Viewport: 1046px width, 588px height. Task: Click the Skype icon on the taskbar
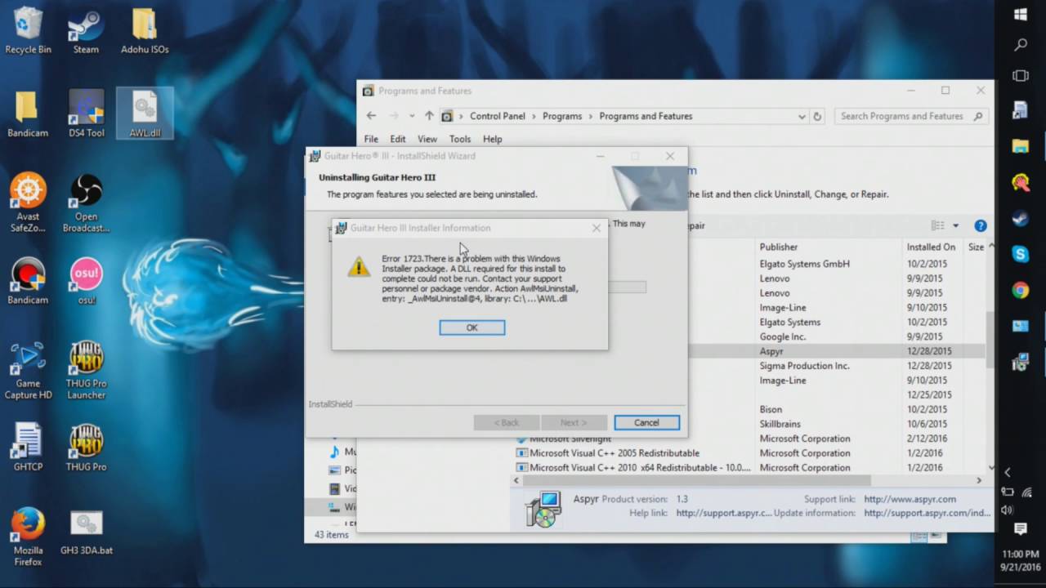tap(1021, 254)
